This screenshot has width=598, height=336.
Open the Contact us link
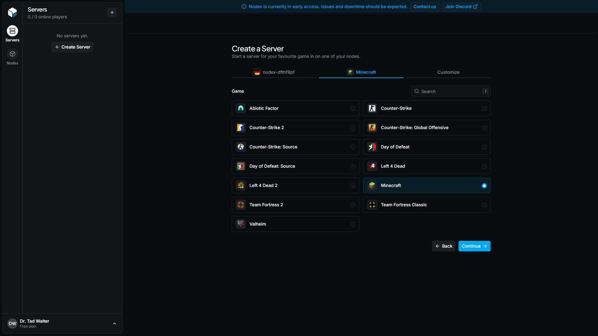click(425, 7)
